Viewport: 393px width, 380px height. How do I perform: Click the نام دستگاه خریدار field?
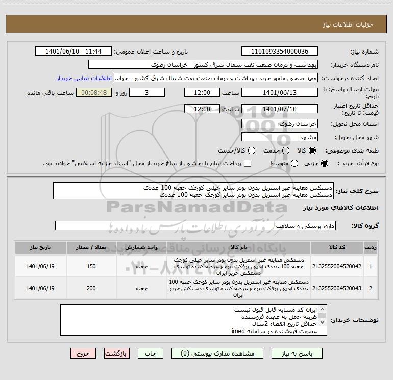[203, 64]
